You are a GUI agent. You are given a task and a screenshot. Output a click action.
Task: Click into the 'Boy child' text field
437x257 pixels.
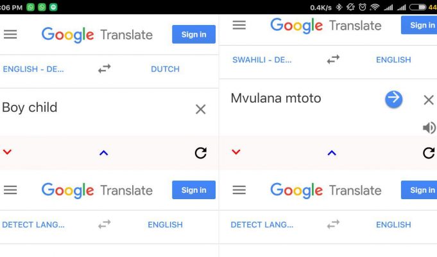tap(95, 109)
